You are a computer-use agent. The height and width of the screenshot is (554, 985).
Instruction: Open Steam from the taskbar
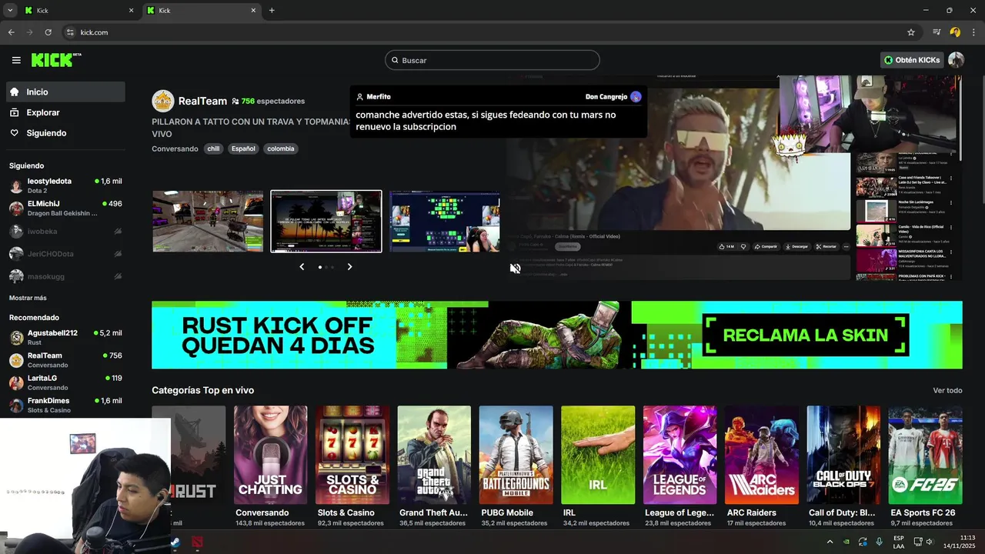coord(175,542)
